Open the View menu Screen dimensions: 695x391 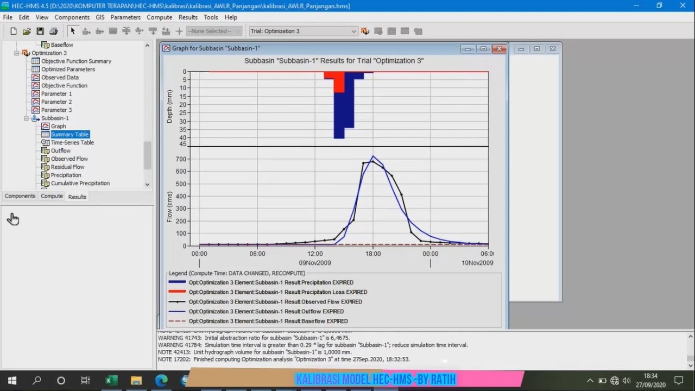click(42, 17)
